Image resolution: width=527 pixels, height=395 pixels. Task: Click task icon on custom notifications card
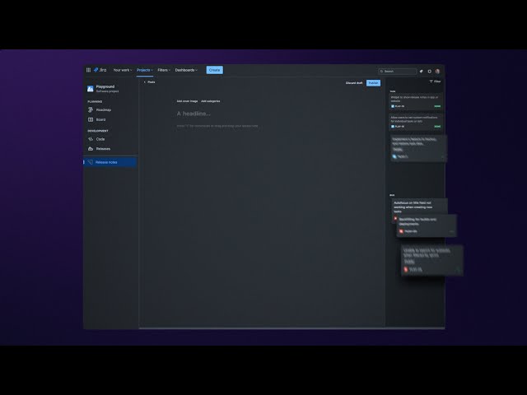click(x=393, y=126)
